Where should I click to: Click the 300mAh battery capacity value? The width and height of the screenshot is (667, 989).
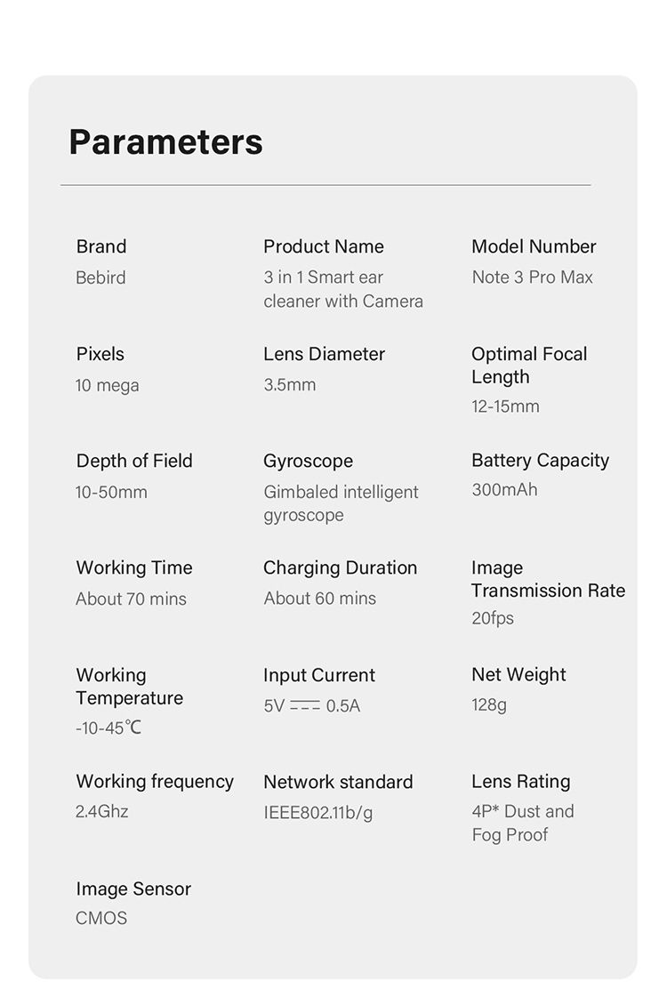(505, 489)
